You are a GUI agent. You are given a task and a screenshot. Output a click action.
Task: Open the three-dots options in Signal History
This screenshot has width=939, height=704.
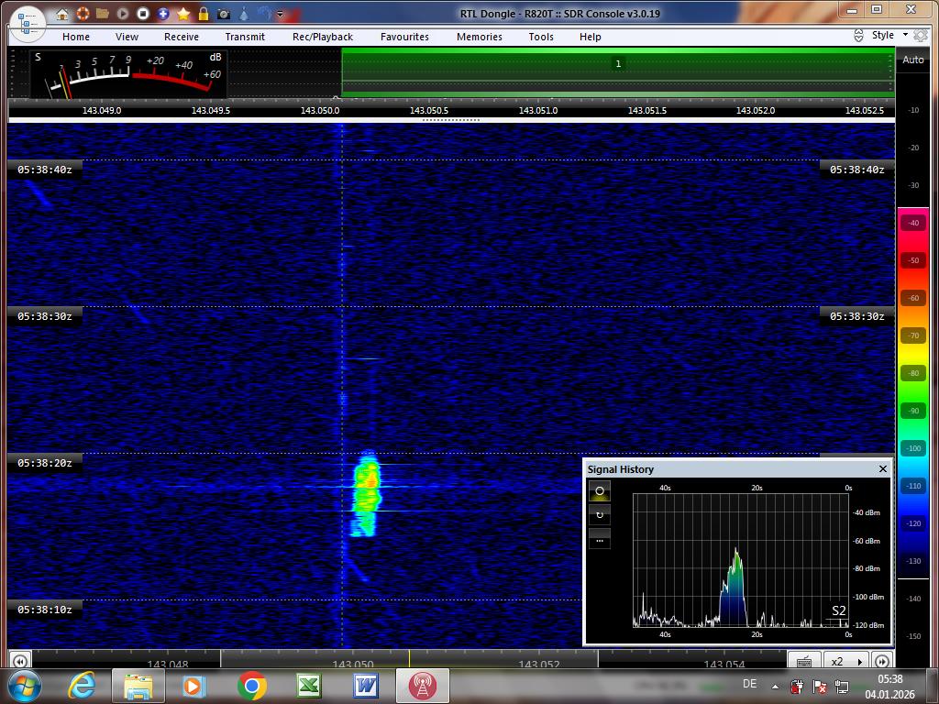click(x=600, y=539)
